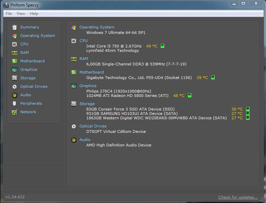
Task: Click the Windows flag icon in main panel heading
Action: pos(74,27)
